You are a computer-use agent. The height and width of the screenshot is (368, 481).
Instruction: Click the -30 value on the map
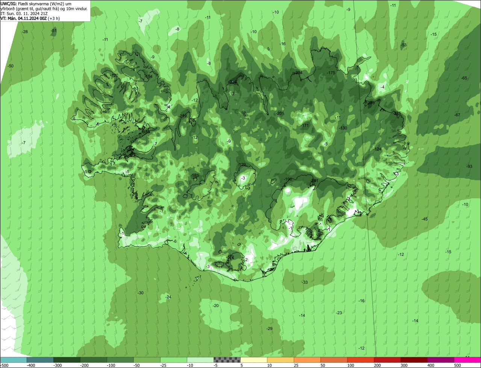pos(141,293)
